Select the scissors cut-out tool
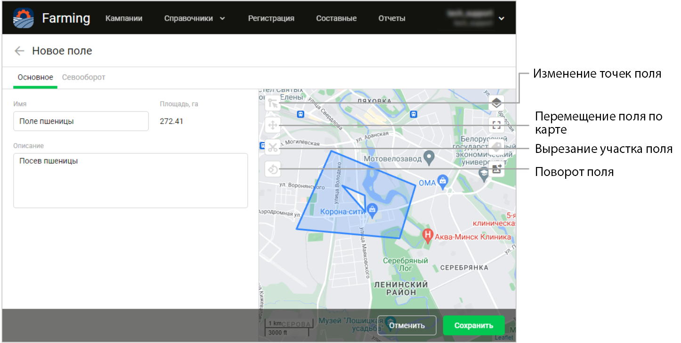681x343 pixels. click(x=273, y=147)
